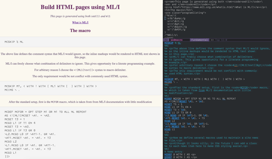The height and width of the screenshot is (159, 272).
Task: Click the "s/'/\&#39;/g" line in the editor
Action: tap(176, 29)
